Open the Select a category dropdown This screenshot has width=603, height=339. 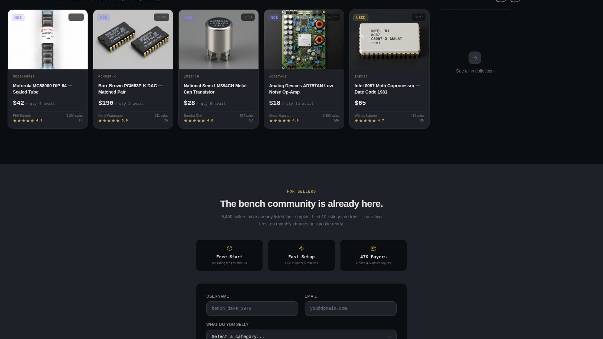pos(301,335)
